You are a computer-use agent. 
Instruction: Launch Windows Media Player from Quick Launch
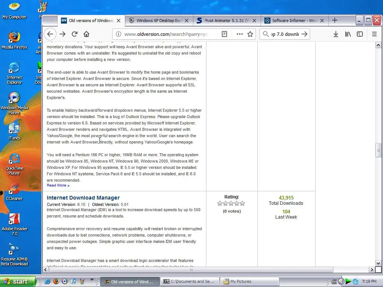(x=64, y=281)
